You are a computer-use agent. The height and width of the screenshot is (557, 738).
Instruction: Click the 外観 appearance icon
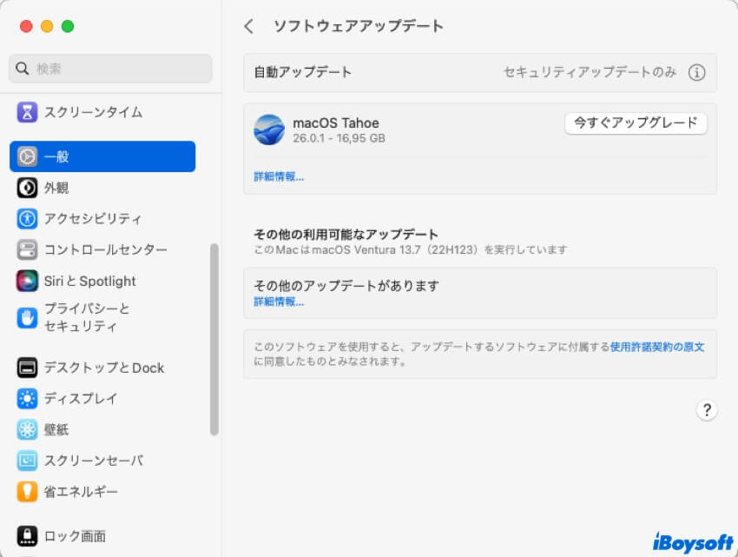pos(28,188)
